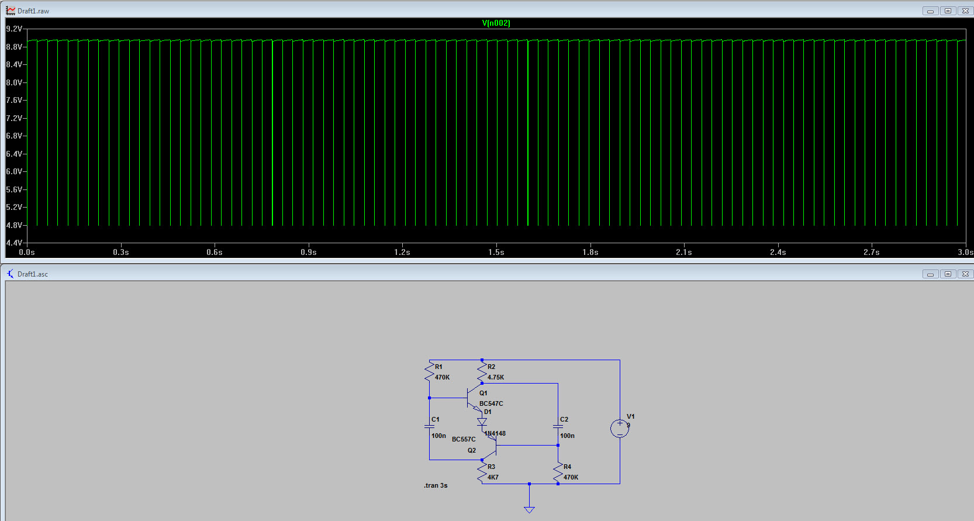Click the 0.6s tick on the time axis
The height and width of the screenshot is (521, 974).
coord(215,252)
